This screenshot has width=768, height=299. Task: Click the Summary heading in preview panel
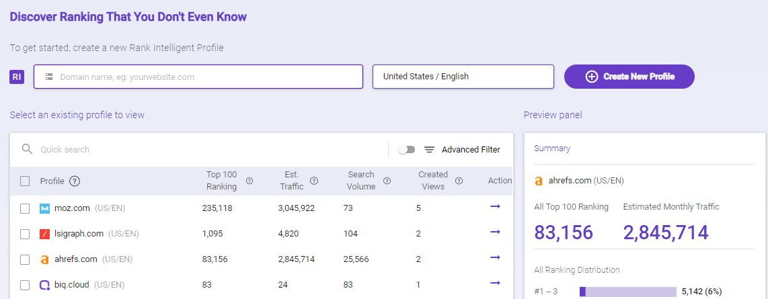pyautogui.click(x=552, y=148)
